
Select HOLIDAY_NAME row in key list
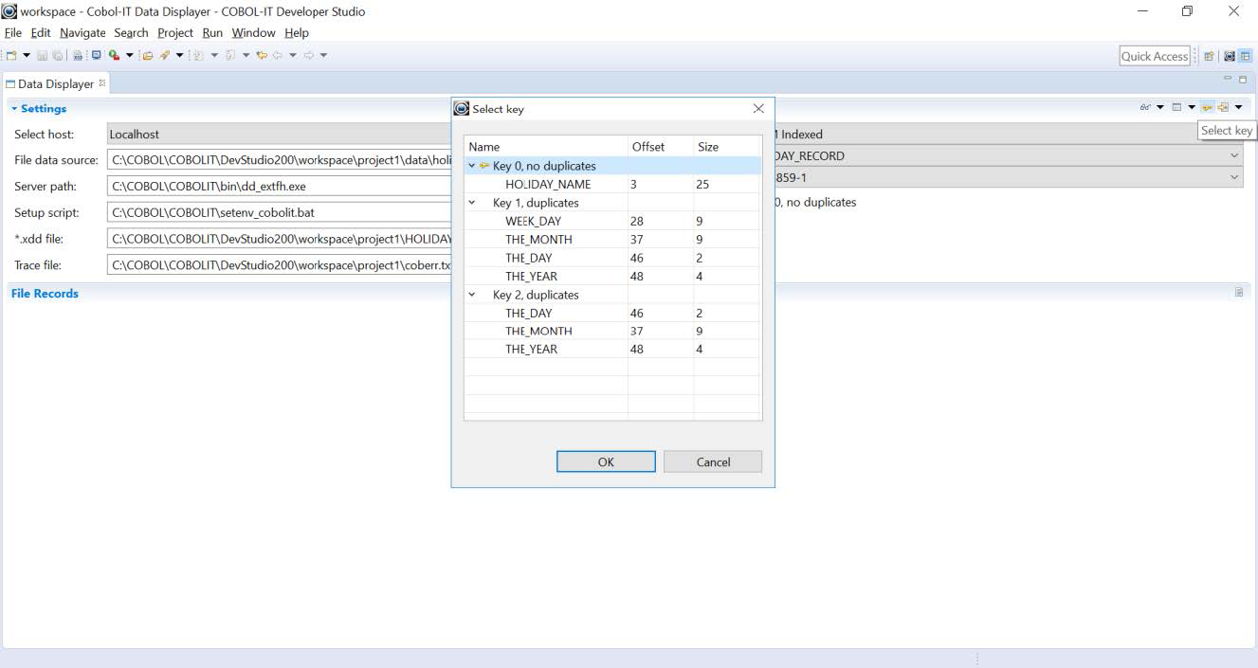pos(548,185)
